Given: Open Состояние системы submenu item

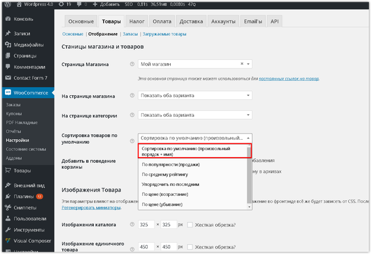Looking at the screenshot, I should pos(26,149).
